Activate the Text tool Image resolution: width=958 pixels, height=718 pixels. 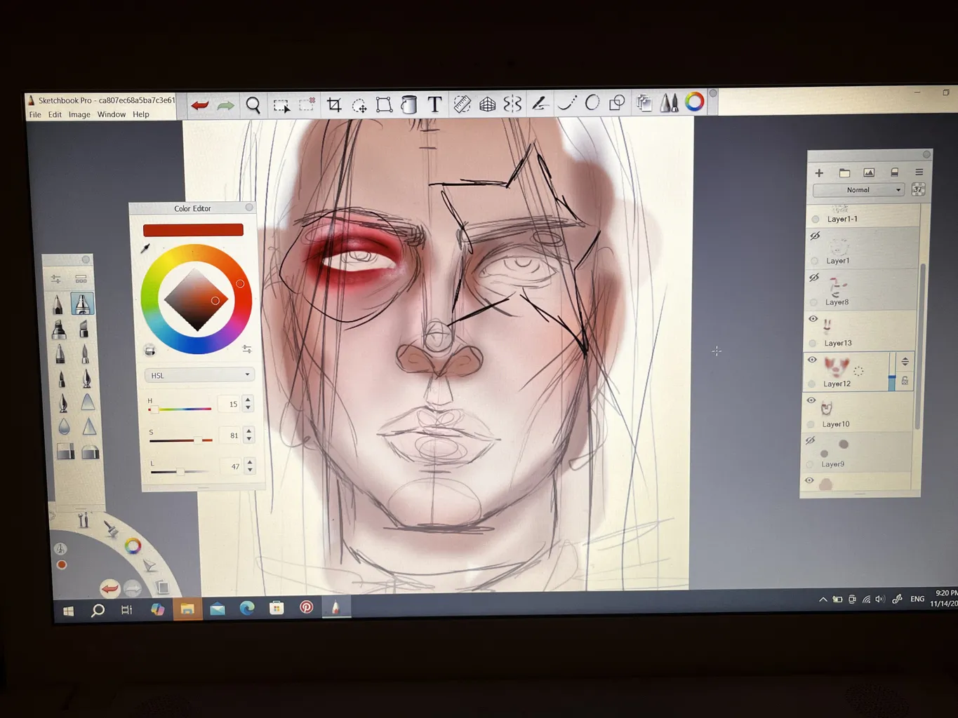pos(435,104)
